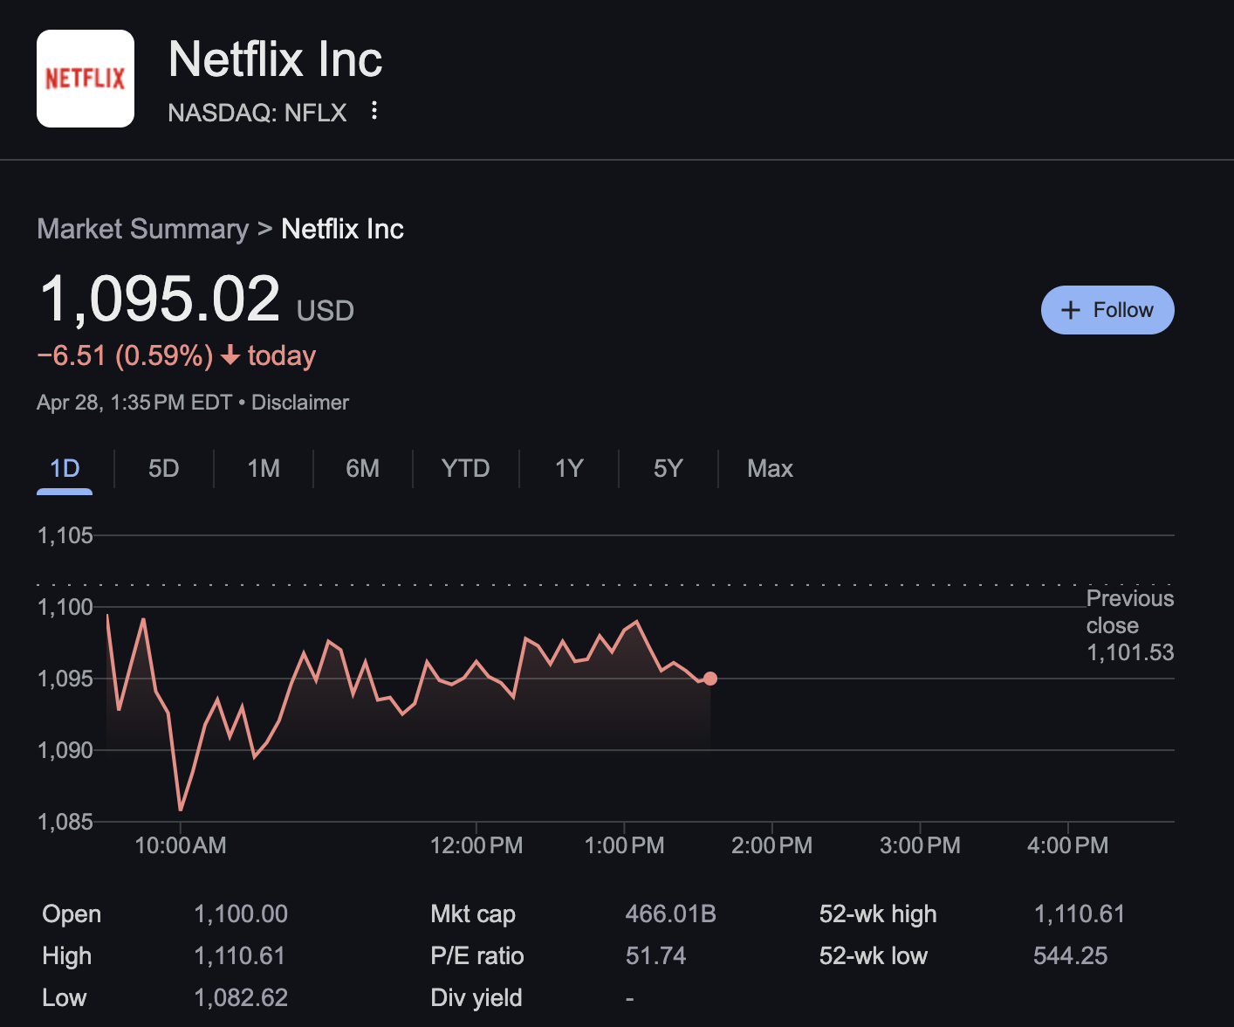
Task: Click the 52-wk low value 544.25
Action: point(1071,956)
